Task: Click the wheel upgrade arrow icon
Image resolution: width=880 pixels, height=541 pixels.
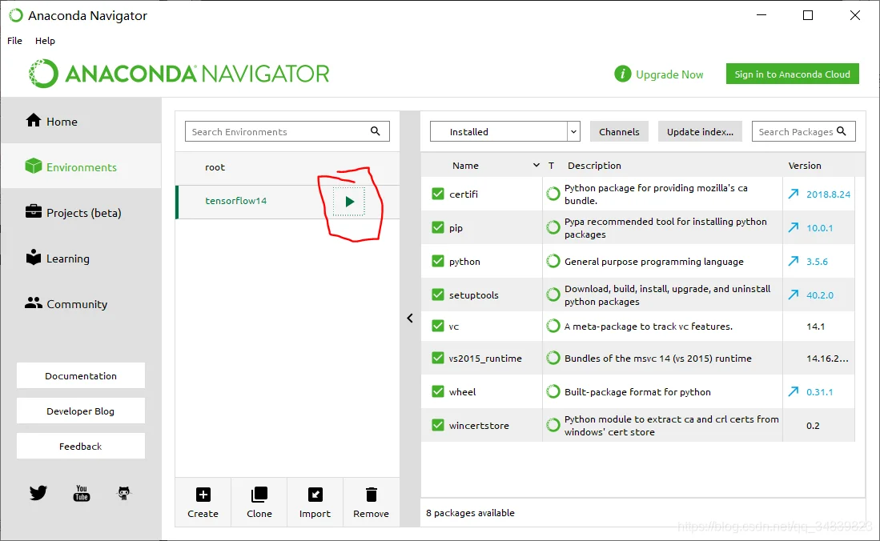Action: 793,391
